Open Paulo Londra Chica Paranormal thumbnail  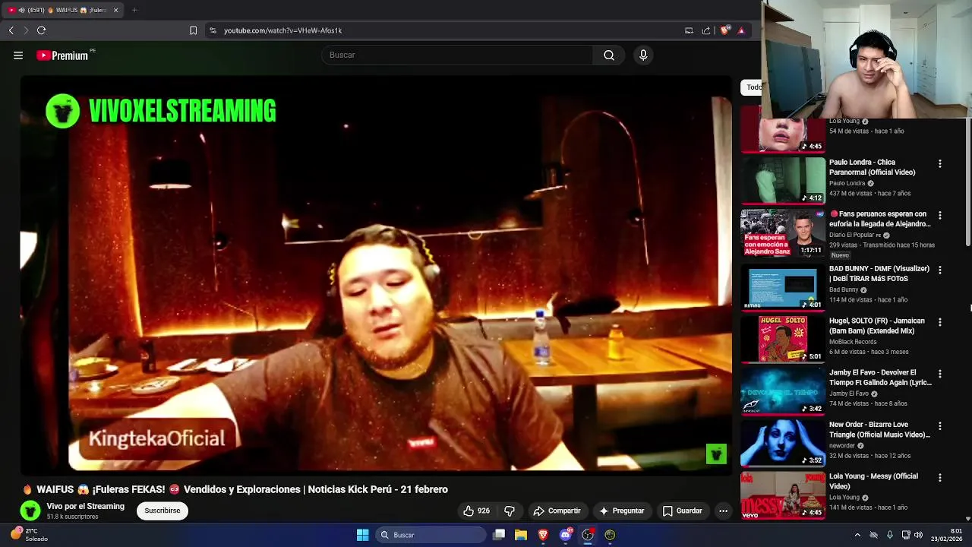click(782, 180)
